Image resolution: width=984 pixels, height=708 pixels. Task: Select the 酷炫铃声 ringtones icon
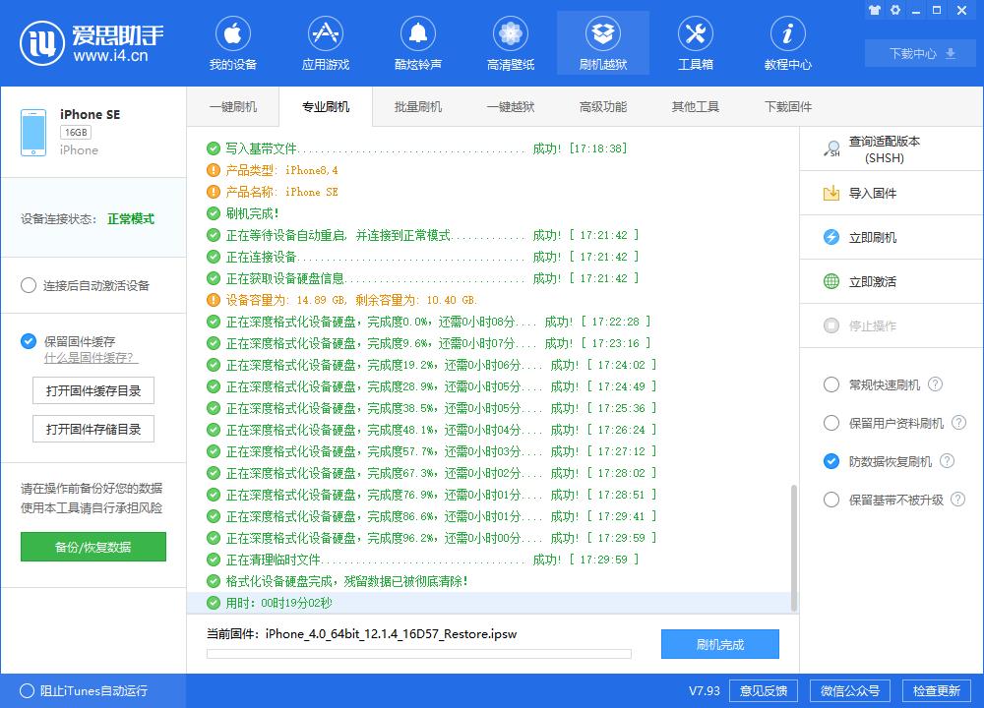point(418,42)
